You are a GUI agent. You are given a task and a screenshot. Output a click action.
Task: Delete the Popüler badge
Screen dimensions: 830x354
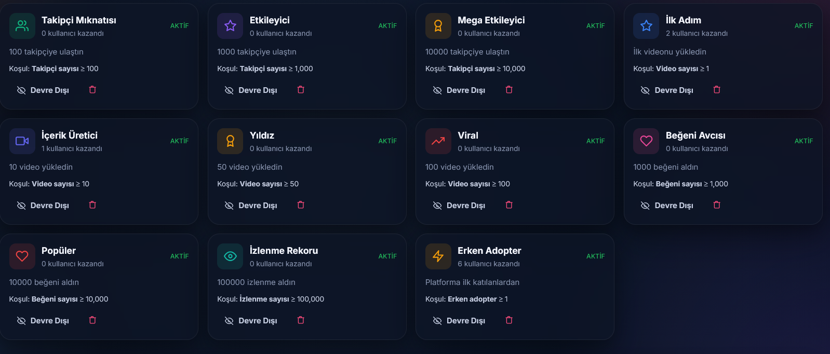point(92,320)
